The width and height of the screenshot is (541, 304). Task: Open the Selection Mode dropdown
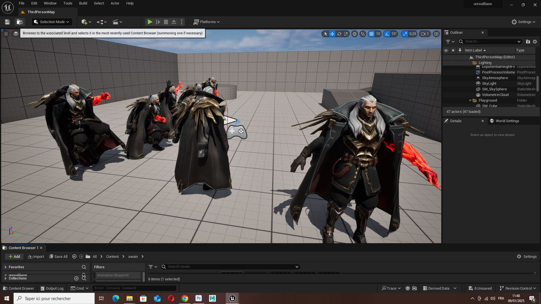tap(52, 22)
